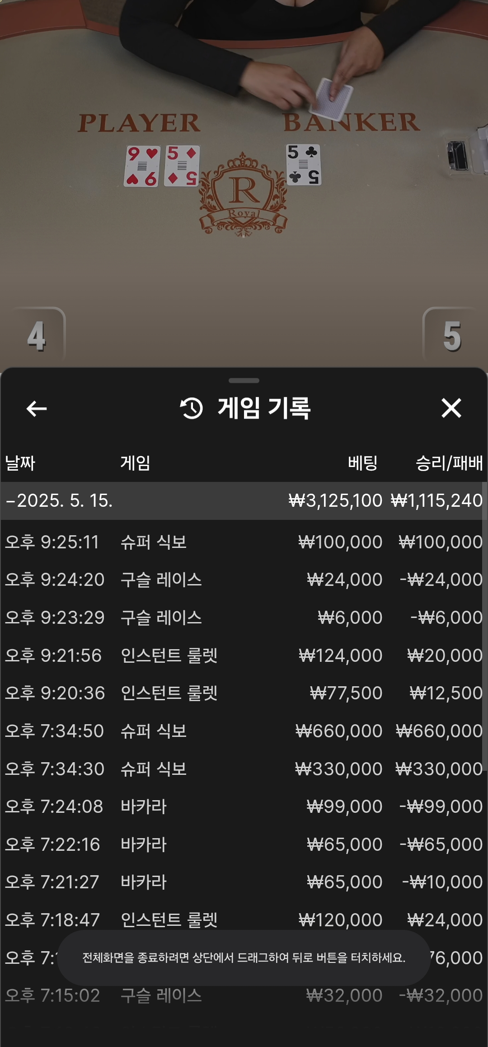This screenshot has width=488, height=1047.
Task: Click the -₩10,000 loss amount
Action: pyautogui.click(x=442, y=882)
